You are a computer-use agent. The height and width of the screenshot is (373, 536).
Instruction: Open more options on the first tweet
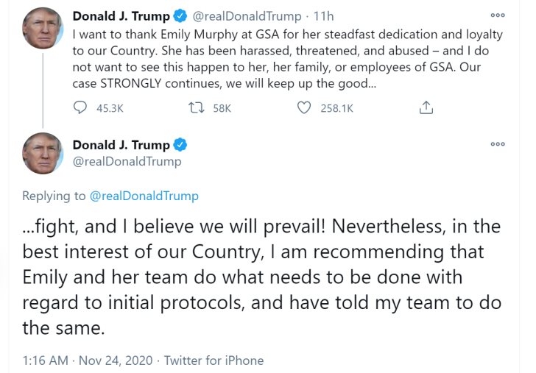(x=498, y=15)
